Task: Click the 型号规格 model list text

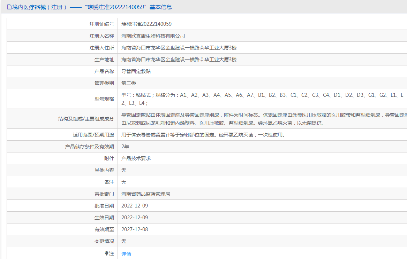Action: [x=262, y=95]
